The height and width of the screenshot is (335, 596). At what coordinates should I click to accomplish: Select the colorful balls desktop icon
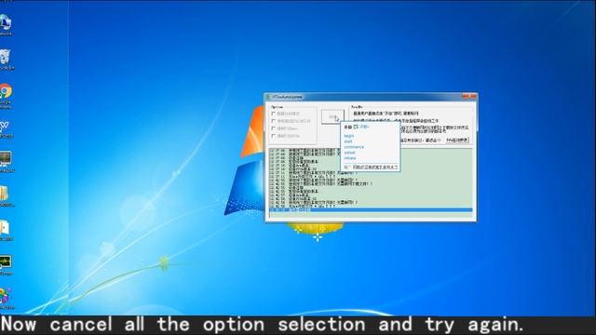point(5,296)
